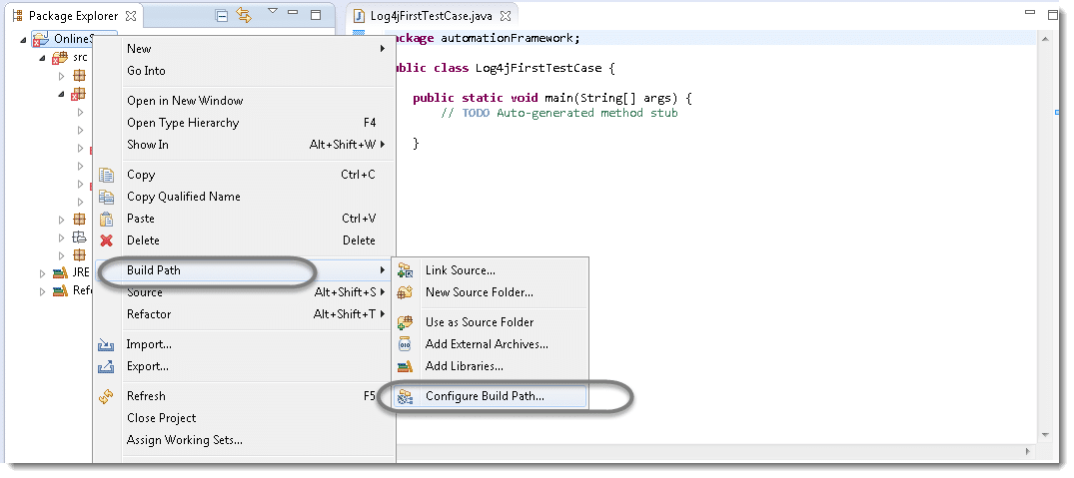Click the Export icon in context menu
Screen dimensions: 1074x478
pos(107,366)
